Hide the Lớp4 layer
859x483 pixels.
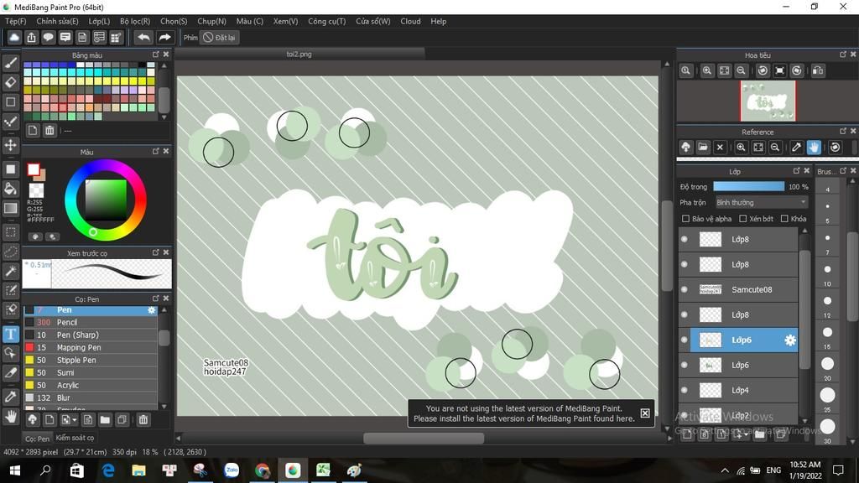point(685,391)
